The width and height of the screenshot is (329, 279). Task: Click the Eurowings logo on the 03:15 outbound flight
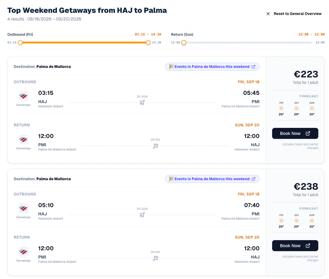pyautogui.click(x=24, y=96)
